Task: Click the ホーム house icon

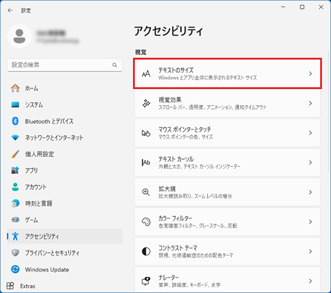Action: point(15,88)
